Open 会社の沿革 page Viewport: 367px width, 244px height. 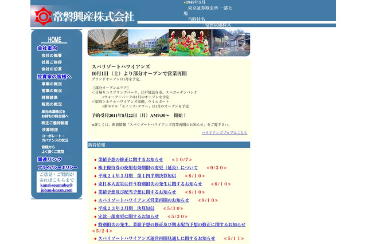[52, 69]
